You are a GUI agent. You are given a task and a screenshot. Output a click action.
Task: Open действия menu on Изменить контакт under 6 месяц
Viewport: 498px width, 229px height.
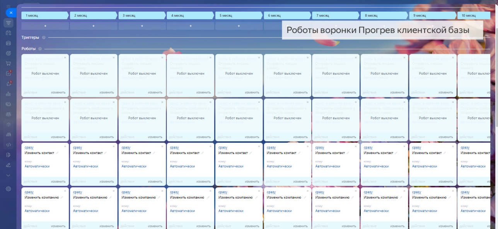click(273, 181)
